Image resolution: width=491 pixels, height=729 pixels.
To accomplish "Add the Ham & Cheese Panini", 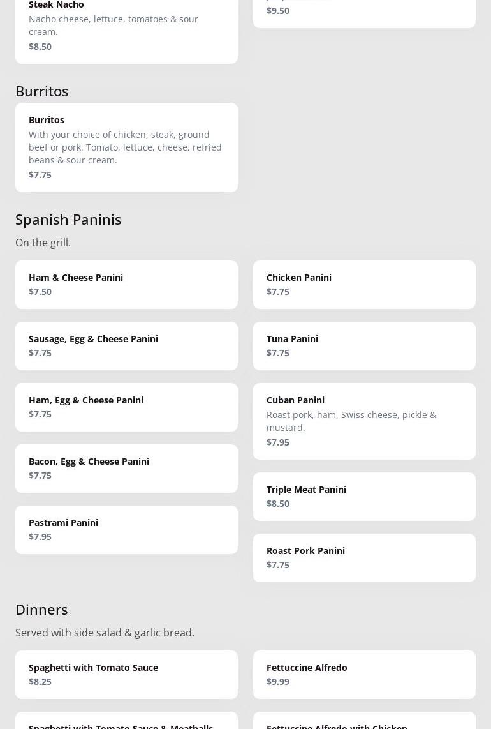I will point(126,285).
